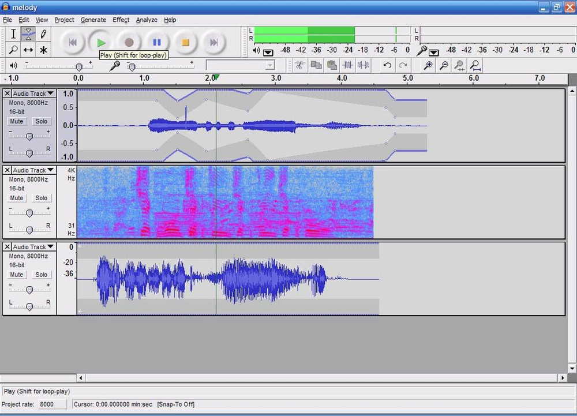The width and height of the screenshot is (577, 416).
Task: Click the Silence Selection icon
Action: tap(362, 65)
